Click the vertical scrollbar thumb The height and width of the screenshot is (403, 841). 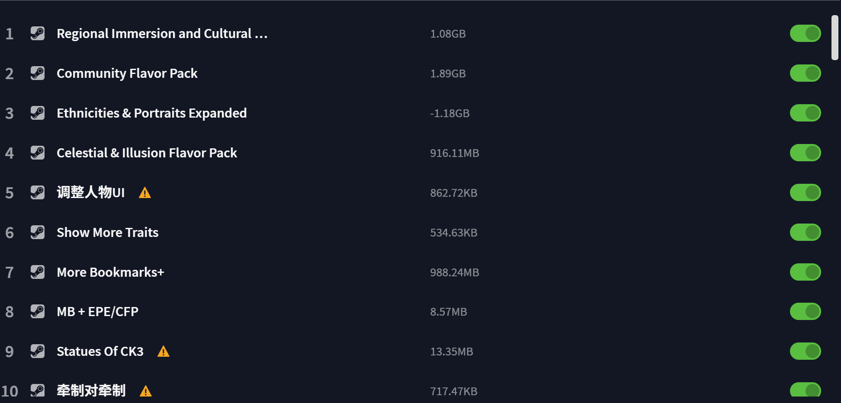pos(835,38)
